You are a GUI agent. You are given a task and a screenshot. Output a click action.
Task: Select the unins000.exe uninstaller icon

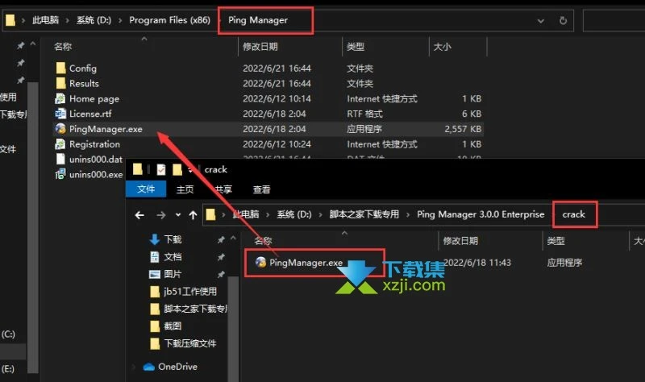pyautogui.click(x=60, y=174)
